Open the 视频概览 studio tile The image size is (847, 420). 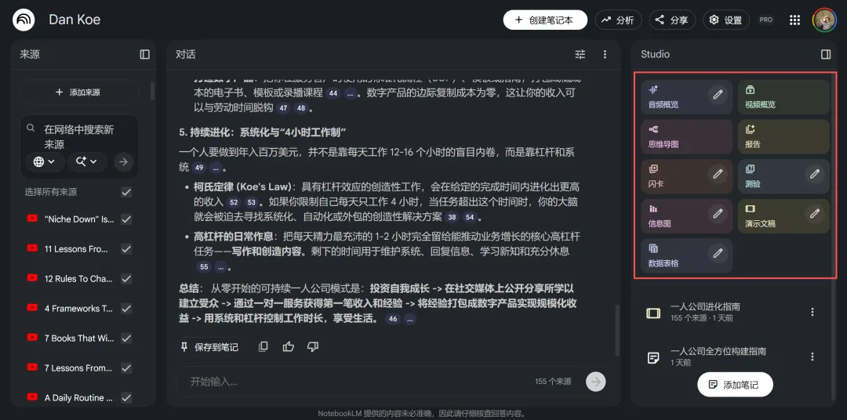click(x=783, y=97)
